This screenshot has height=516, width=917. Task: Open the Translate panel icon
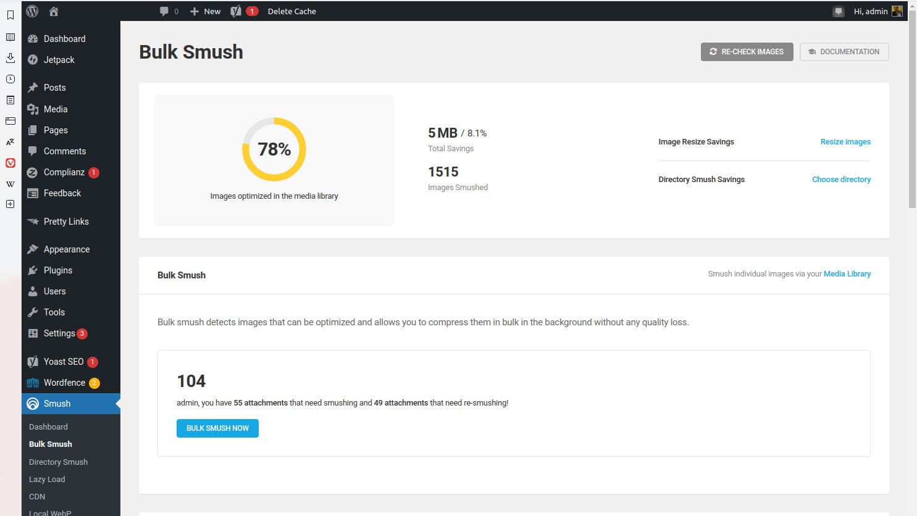coord(10,142)
